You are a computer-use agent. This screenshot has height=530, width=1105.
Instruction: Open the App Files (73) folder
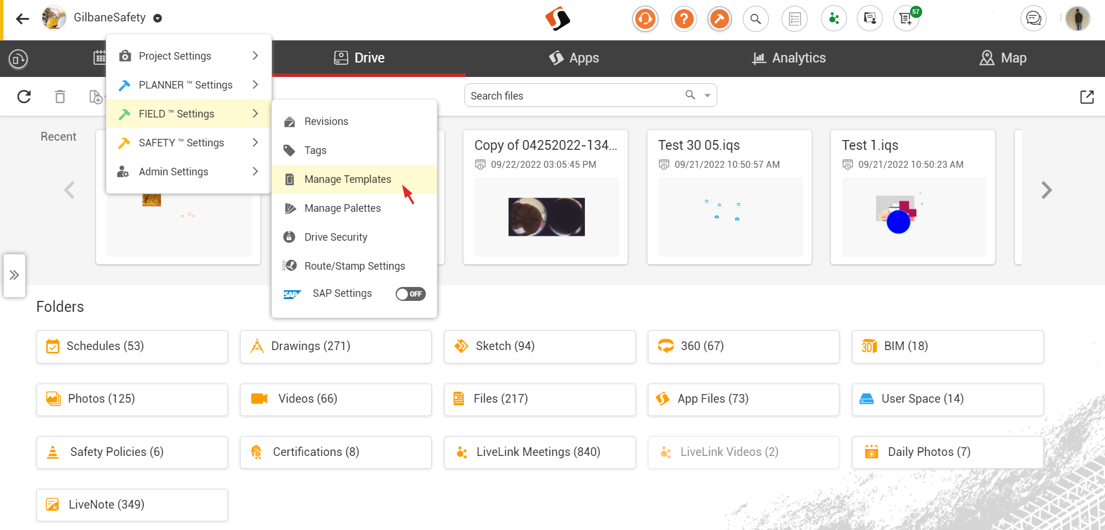point(743,399)
